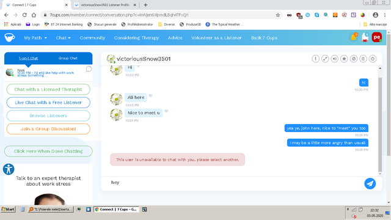Open The Typical Weather bookmark
Image resolution: width=391 pixels, height=220 pixels.
coord(224,24)
